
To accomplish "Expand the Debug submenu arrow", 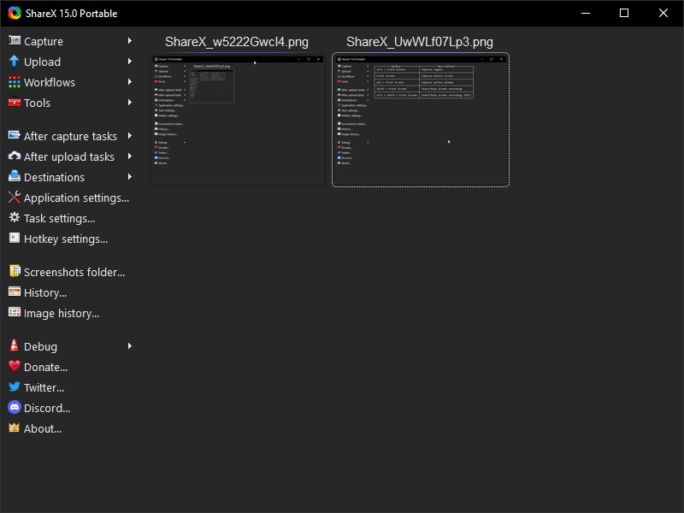I will click(x=130, y=346).
